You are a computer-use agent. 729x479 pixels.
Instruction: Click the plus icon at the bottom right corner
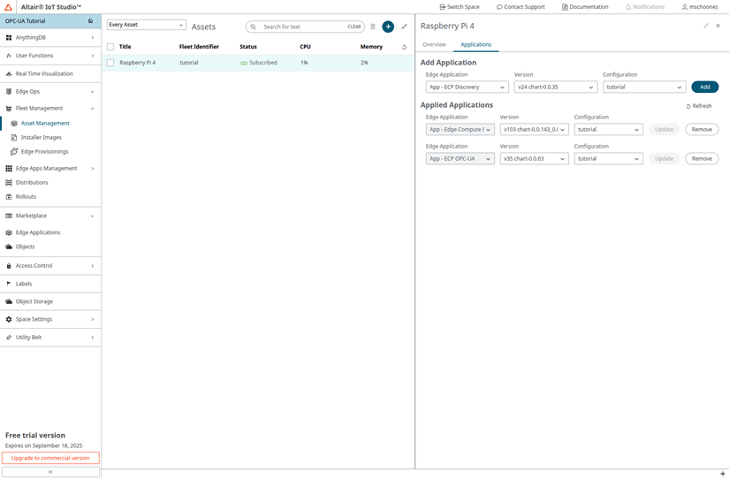coord(723,474)
